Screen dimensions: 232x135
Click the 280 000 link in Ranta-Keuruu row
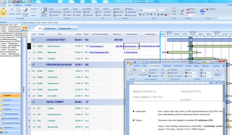point(119,46)
